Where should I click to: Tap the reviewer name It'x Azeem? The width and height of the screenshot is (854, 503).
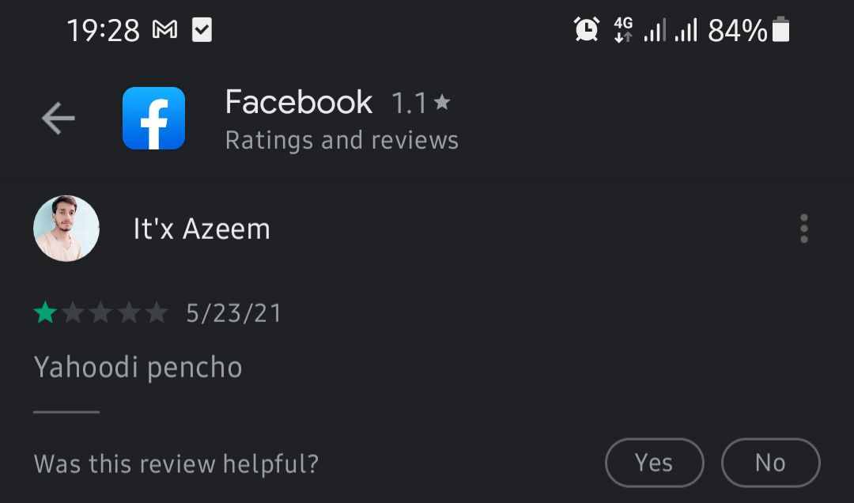click(202, 229)
